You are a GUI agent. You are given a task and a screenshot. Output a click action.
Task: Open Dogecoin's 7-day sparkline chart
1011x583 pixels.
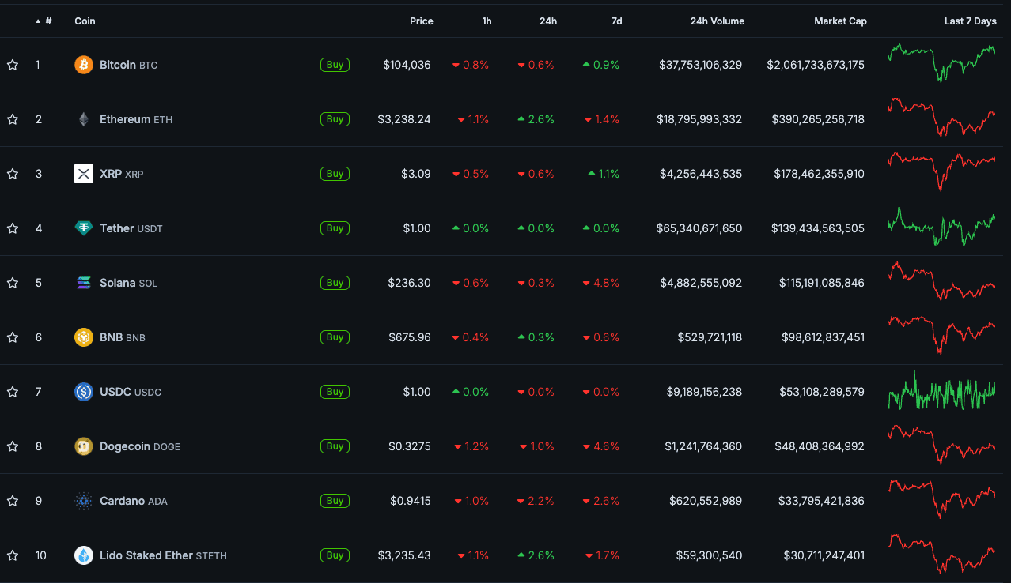pos(941,444)
